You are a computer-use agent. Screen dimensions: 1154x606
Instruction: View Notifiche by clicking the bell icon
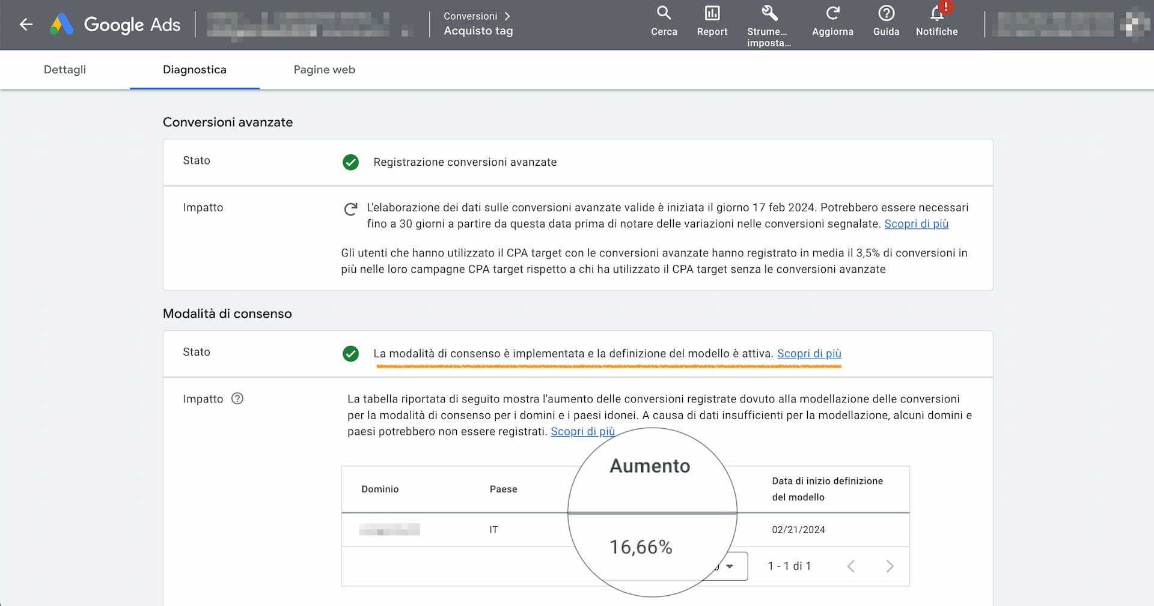pos(936,13)
